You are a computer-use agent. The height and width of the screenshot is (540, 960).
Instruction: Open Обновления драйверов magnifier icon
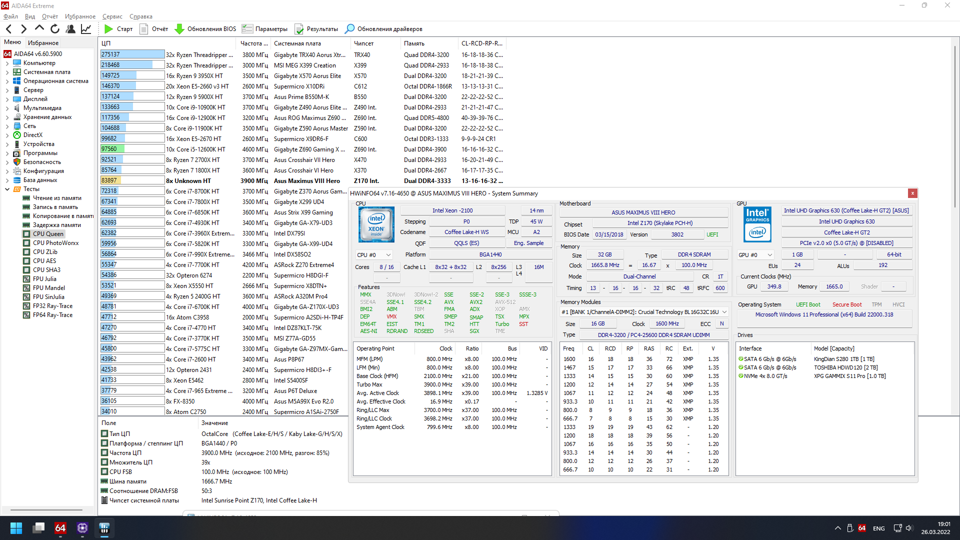pyautogui.click(x=350, y=29)
